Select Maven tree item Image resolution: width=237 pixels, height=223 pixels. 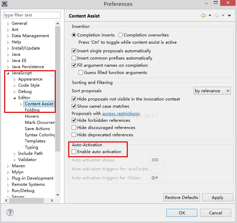[19, 166]
